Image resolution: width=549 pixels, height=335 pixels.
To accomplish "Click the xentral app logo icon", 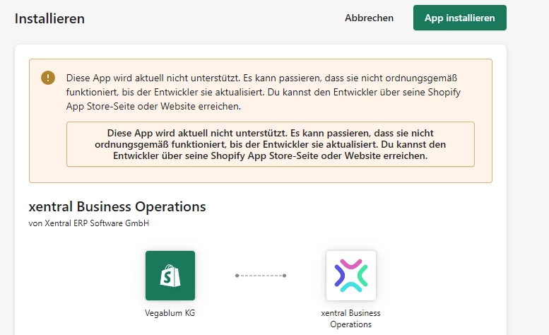I will pyautogui.click(x=351, y=276).
